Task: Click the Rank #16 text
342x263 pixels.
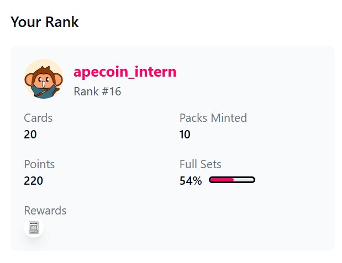Action: pos(97,92)
